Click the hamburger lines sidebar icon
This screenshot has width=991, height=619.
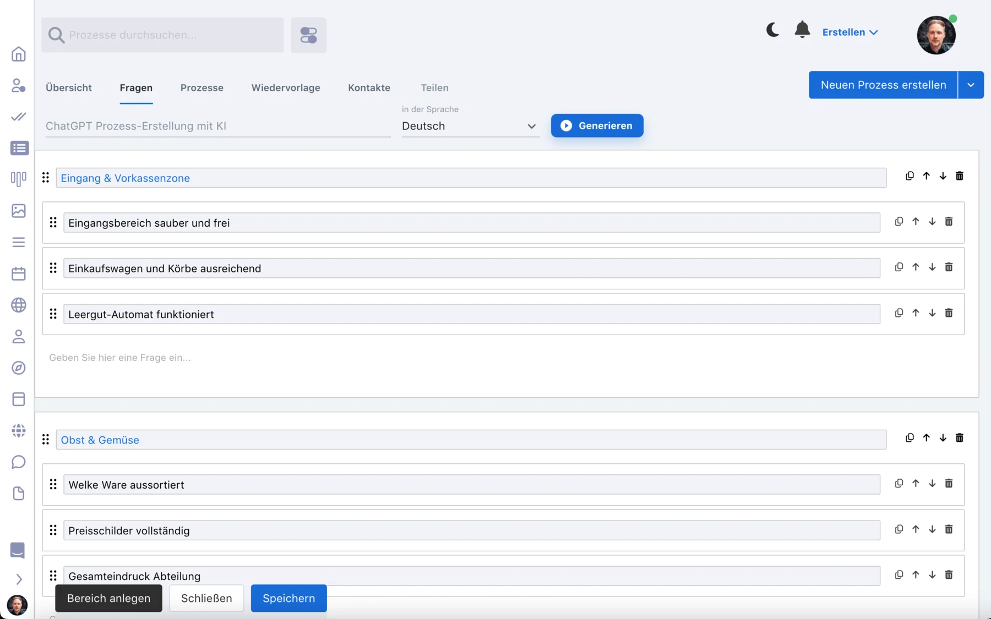coord(19,242)
